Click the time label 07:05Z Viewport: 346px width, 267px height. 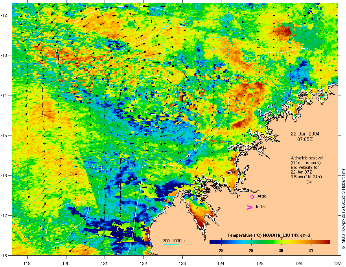click(x=305, y=139)
